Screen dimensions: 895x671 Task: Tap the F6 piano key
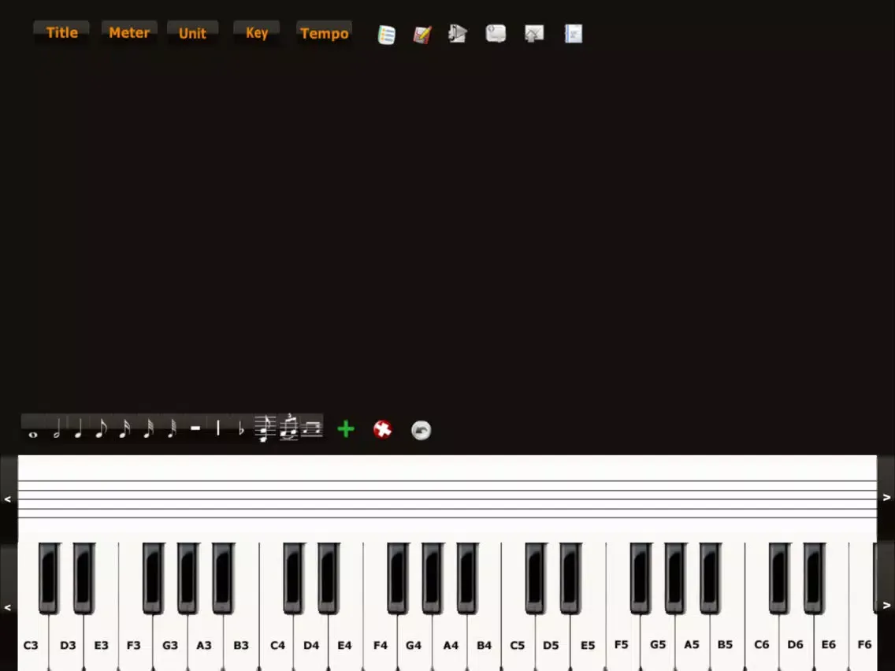tap(864, 645)
